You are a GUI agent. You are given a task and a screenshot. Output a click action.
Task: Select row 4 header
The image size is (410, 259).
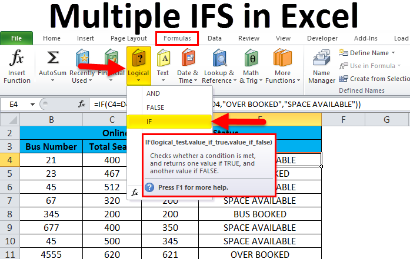(x=9, y=160)
